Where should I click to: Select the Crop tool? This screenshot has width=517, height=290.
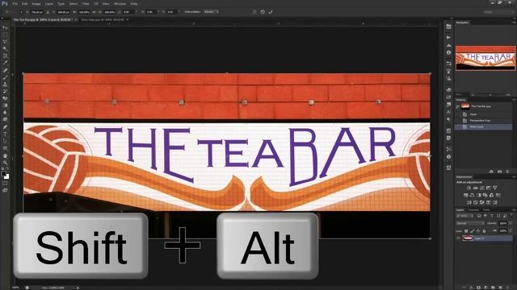[x=5, y=56]
